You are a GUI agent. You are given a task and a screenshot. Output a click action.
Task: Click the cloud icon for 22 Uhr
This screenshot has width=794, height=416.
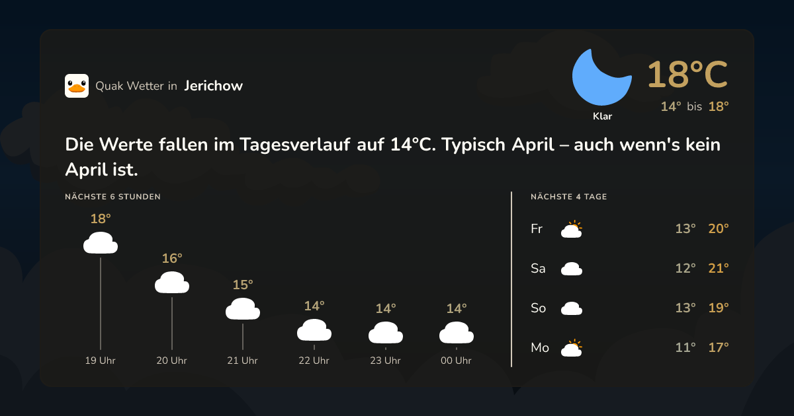click(314, 330)
